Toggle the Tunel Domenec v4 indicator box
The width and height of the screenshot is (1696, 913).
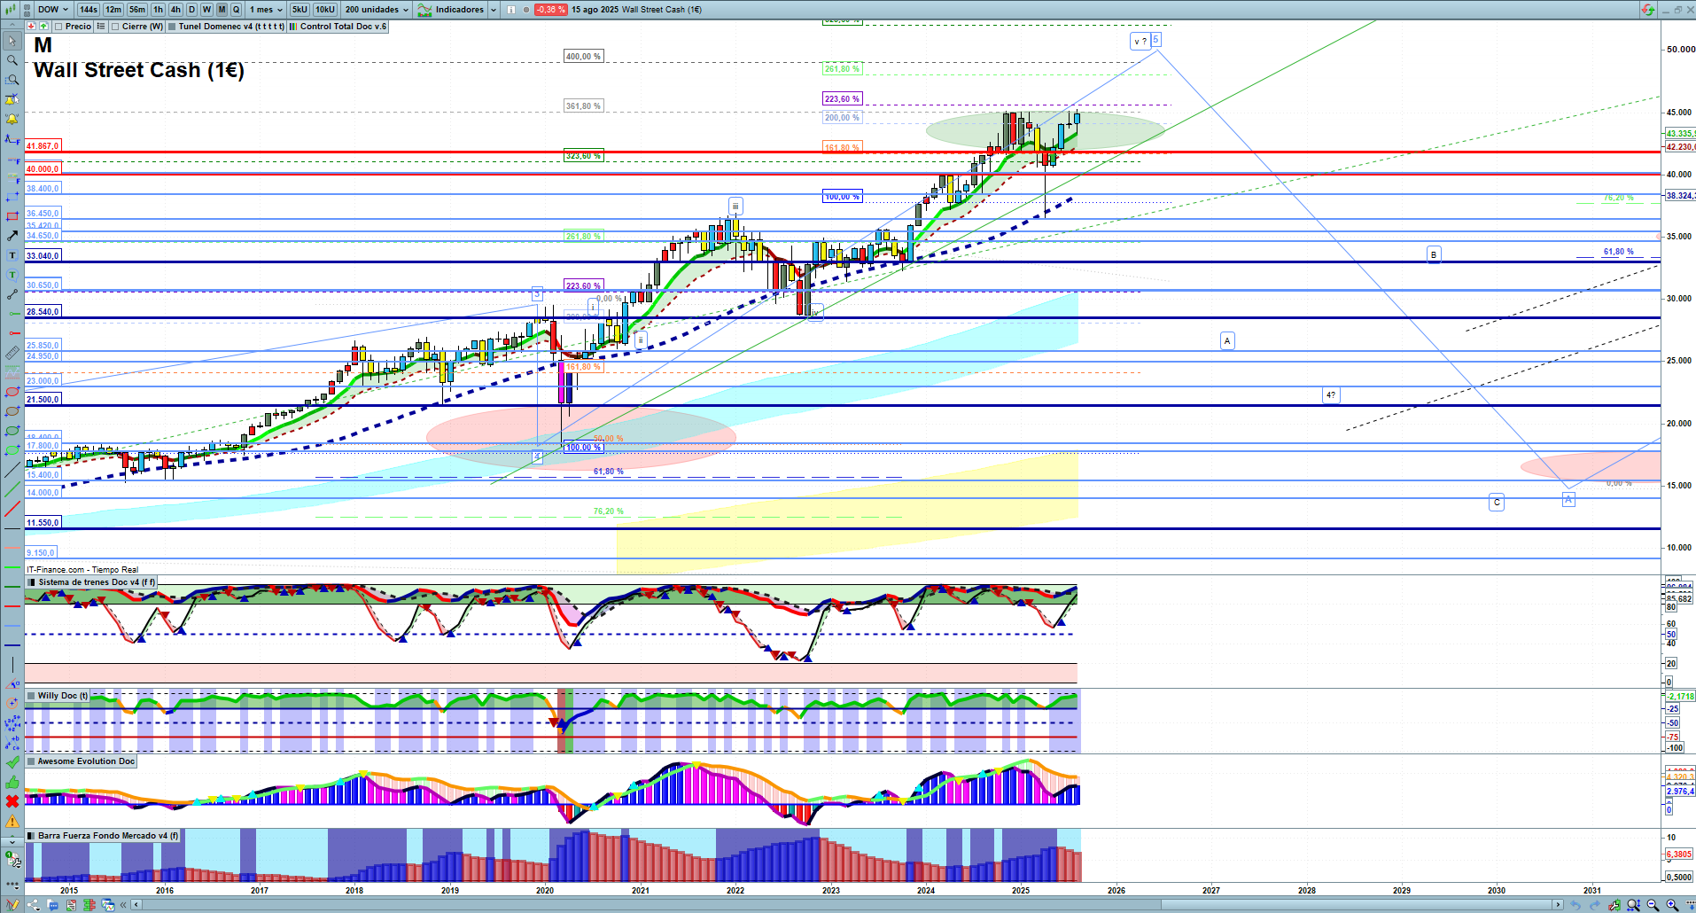(x=172, y=27)
